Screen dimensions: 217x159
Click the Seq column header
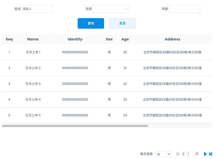click(x=9, y=39)
